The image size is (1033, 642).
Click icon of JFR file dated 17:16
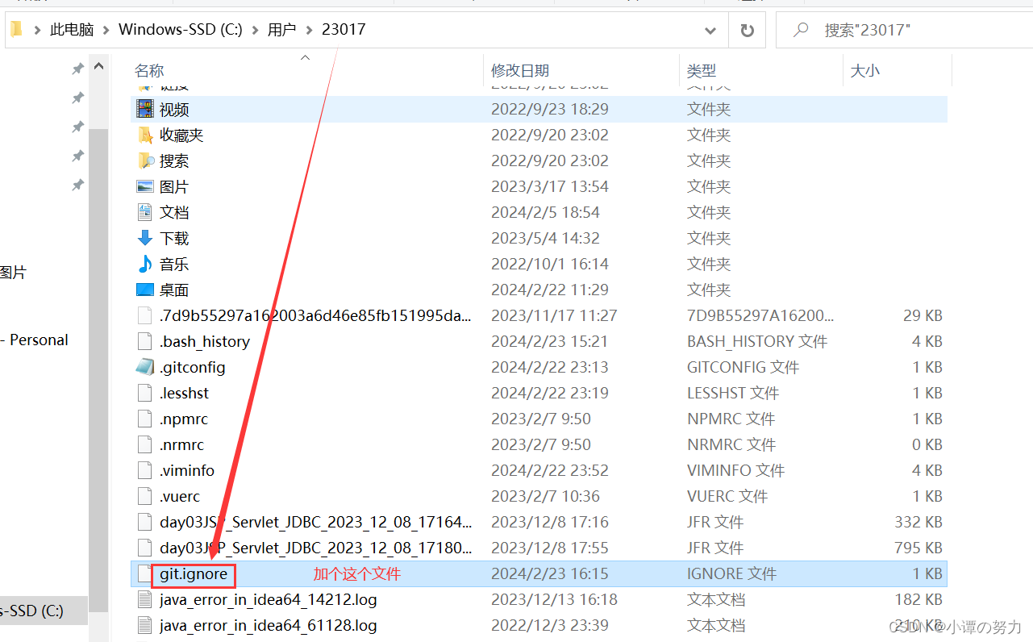pyautogui.click(x=145, y=522)
